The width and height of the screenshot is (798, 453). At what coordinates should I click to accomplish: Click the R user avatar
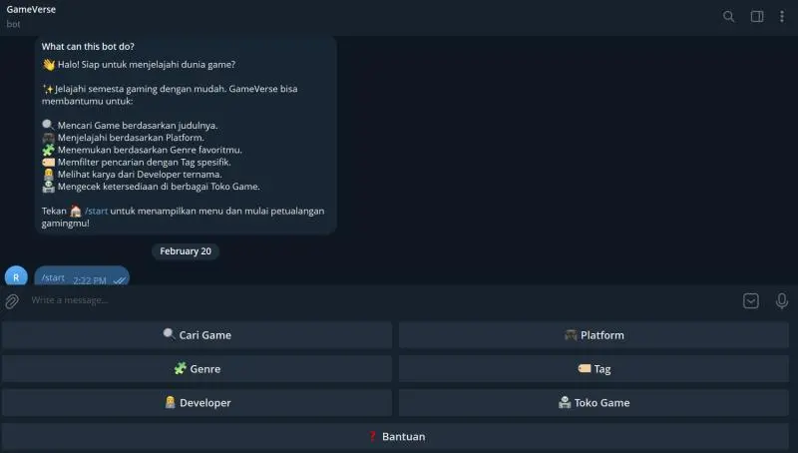(x=16, y=277)
